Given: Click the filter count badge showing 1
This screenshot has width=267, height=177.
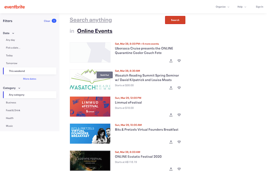Looking at the screenshot, I should point(54,21).
